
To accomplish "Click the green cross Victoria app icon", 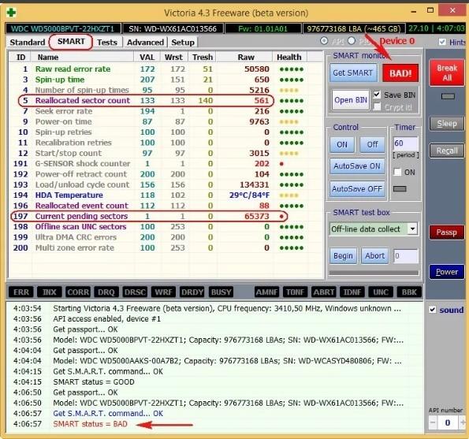I will (11, 13).
